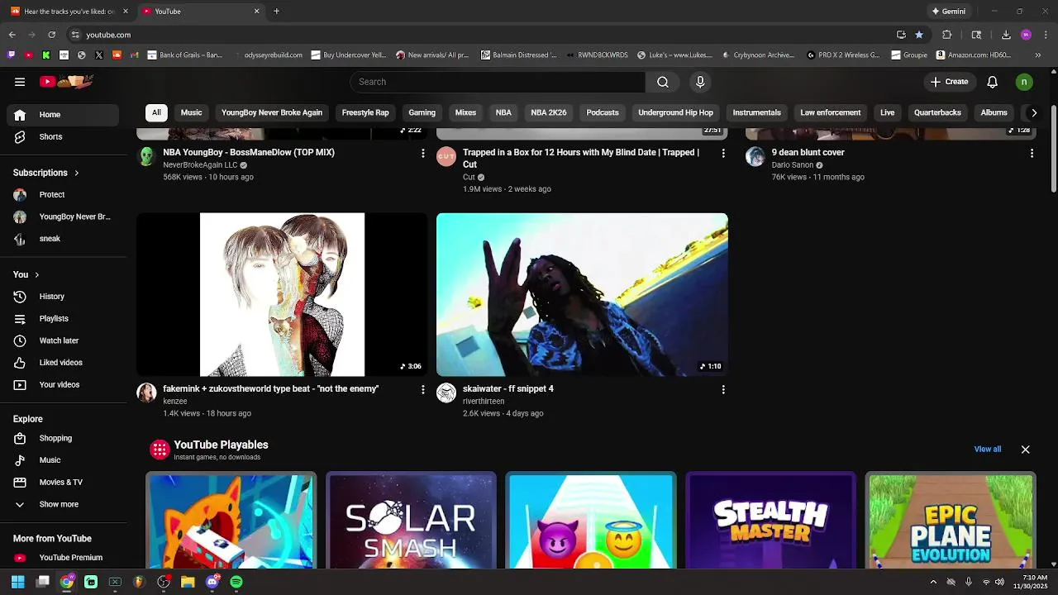This screenshot has height=595, width=1058.
Task: Open Shorts in the sidebar
Action: pyautogui.click(x=64, y=136)
